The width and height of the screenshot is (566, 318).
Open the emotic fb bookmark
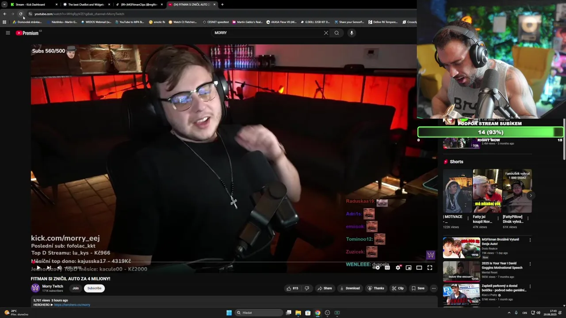point(157,22)
